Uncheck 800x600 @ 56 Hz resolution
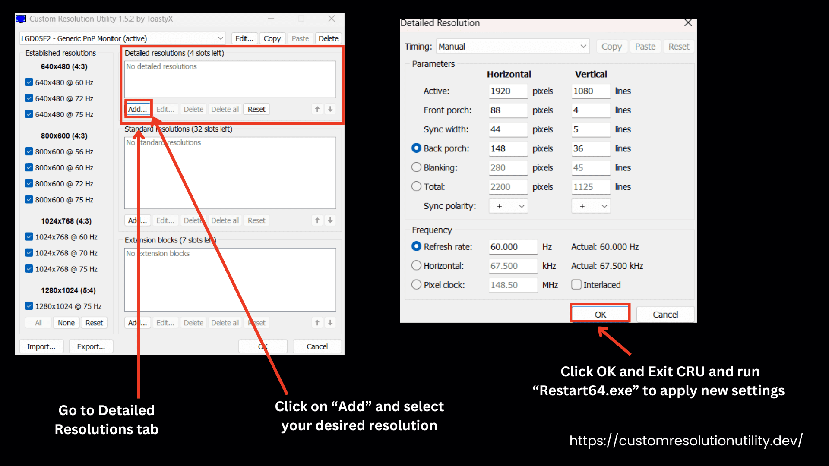The width and height of the screenshot is (829, 466). tap(29, 151)
